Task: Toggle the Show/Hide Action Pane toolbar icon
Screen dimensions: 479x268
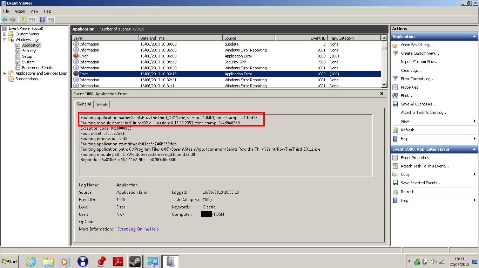Action: (51, 20)
